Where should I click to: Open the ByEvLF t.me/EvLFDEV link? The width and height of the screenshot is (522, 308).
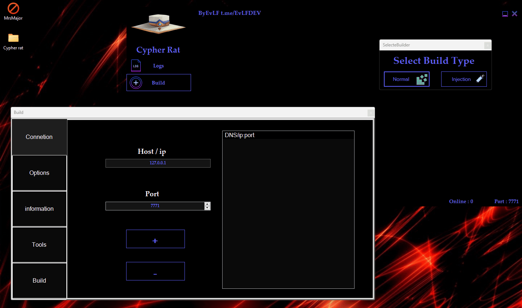(x=229, y=13)
